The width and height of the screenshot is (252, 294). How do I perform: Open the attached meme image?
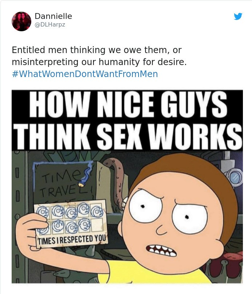127,186
